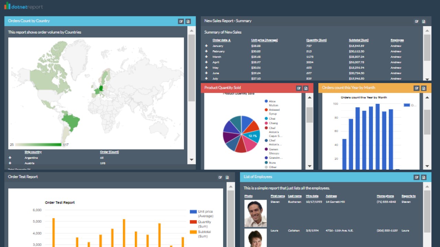Edit the Orders Count by Country report
Image resolution: width=440 pixels, height=247 pixels.
(x=181, y=21)
